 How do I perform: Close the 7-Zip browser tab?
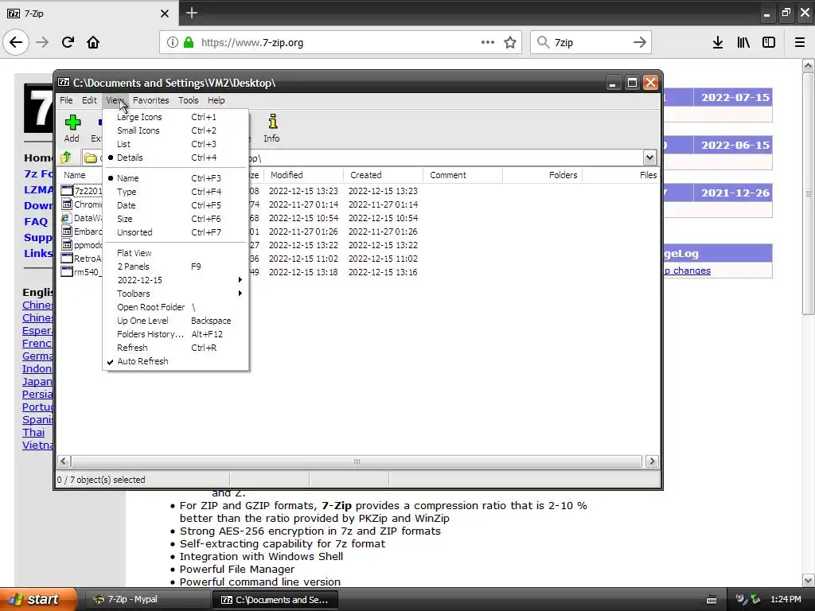click(x=164, y=14)
